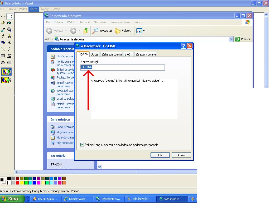Select the Free-Form Select tool in Paint
Screen dimensions: 270x203
coord(3,16)
